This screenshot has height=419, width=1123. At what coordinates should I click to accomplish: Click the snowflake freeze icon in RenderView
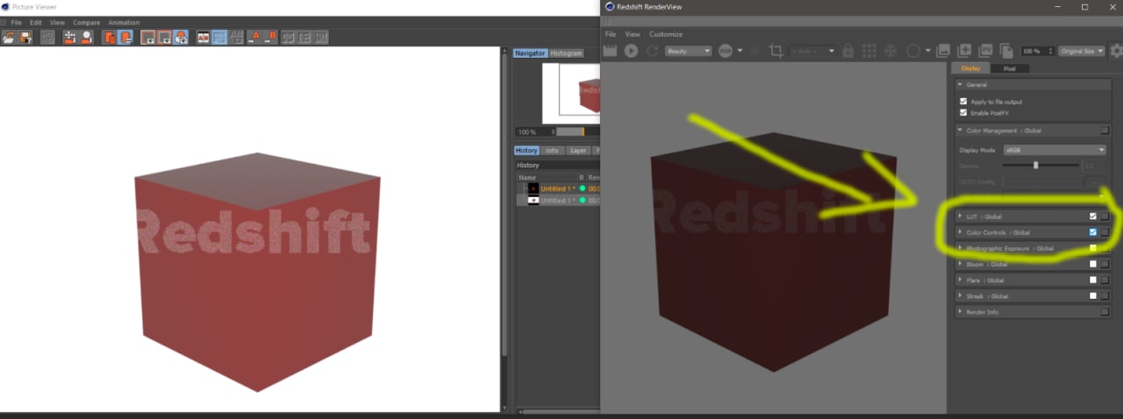[890, 51]
